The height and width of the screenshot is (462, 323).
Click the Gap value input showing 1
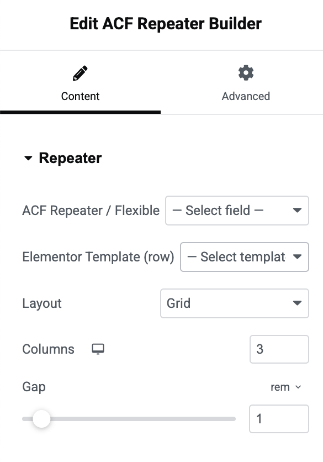(279, 419)
